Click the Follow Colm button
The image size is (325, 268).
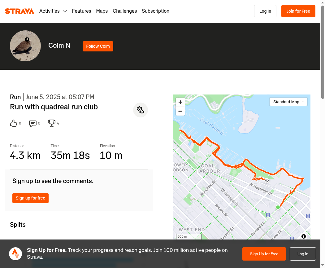98,46
